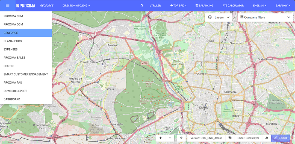Viewport: 295px width, 144px height.
Task: Click the Hortaleza label on map
Action: (275, 23)
